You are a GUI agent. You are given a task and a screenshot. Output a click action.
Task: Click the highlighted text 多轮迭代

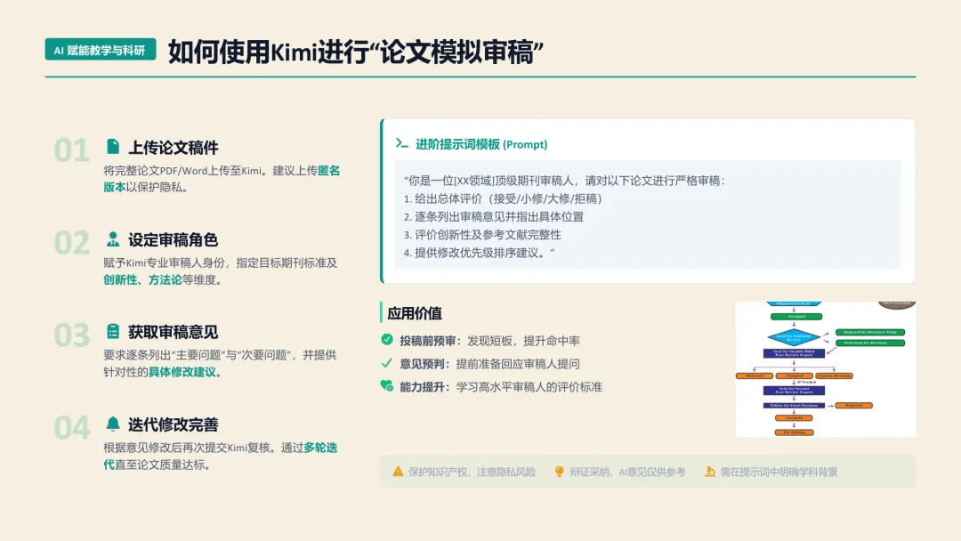[x=320, y=448]
